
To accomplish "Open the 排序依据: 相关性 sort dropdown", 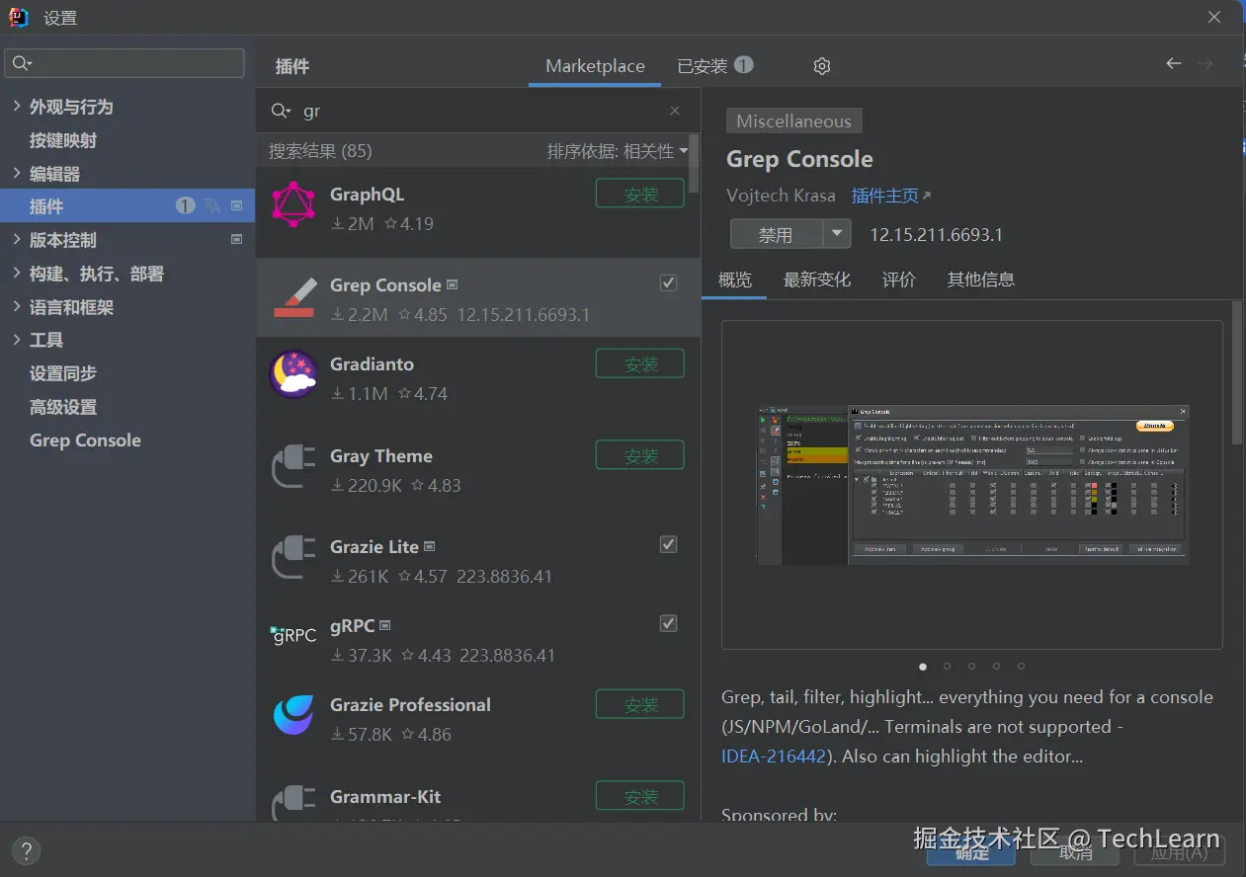I will tap(618, 151).
